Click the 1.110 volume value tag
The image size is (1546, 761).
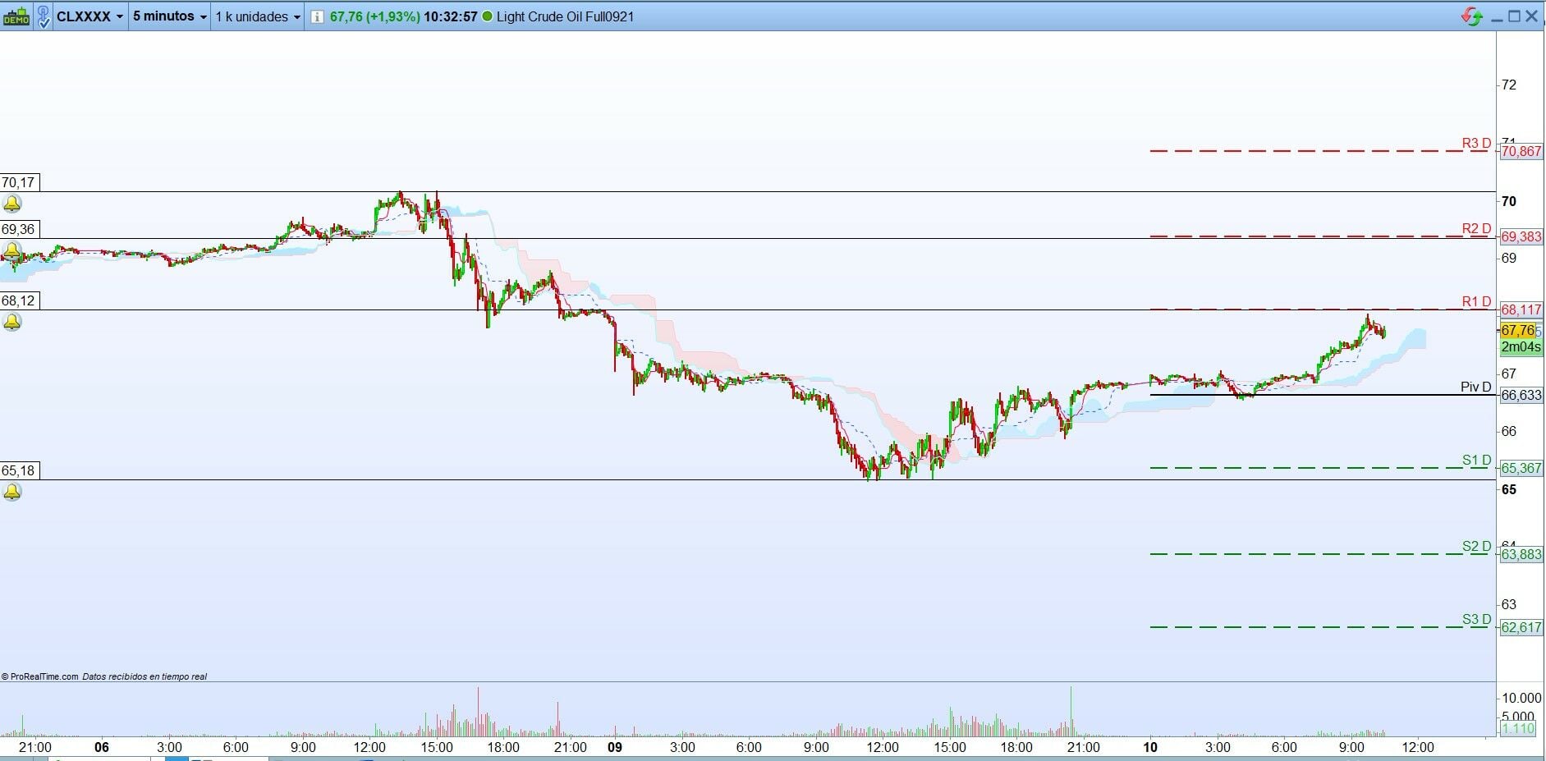[1518, 728]
